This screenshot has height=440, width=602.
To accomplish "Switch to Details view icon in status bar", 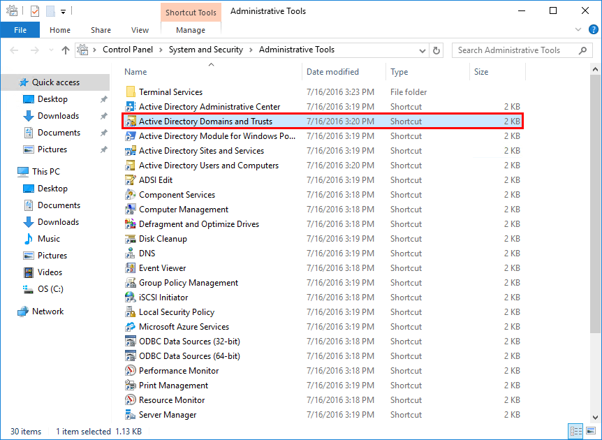I will click(576, 431).
